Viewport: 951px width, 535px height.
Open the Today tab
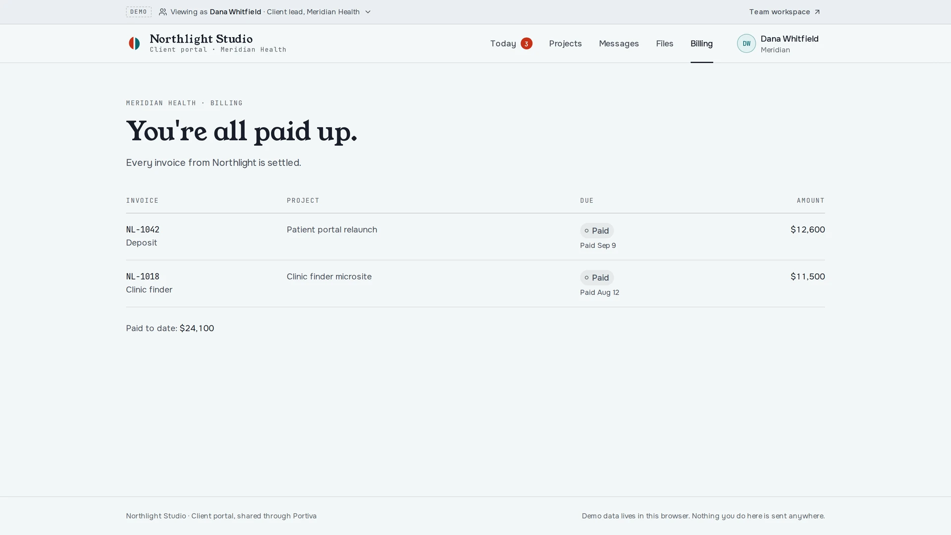pos(511,44)
